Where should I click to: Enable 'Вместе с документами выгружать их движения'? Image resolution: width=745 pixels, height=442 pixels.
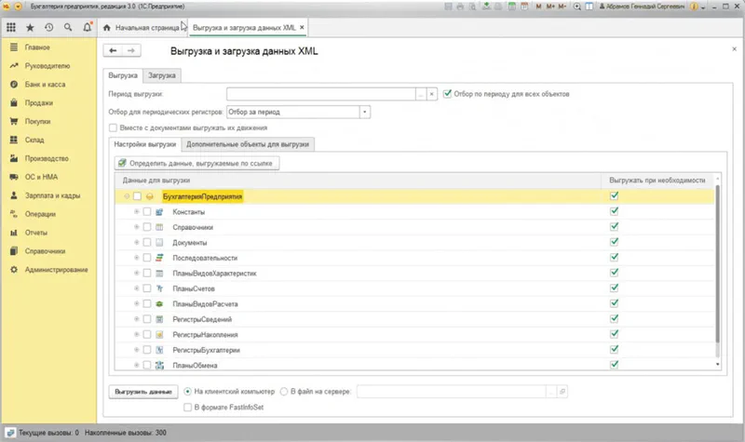coord(114,127)
